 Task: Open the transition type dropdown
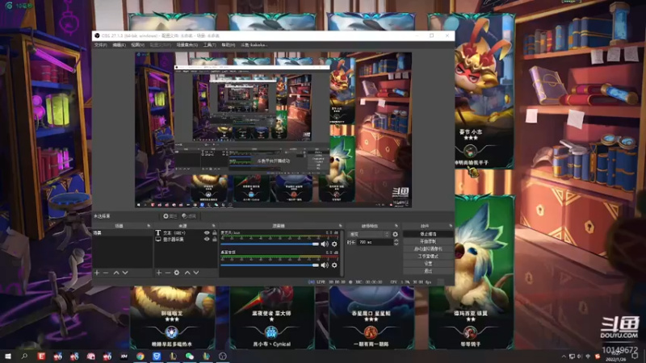[369, 234]
